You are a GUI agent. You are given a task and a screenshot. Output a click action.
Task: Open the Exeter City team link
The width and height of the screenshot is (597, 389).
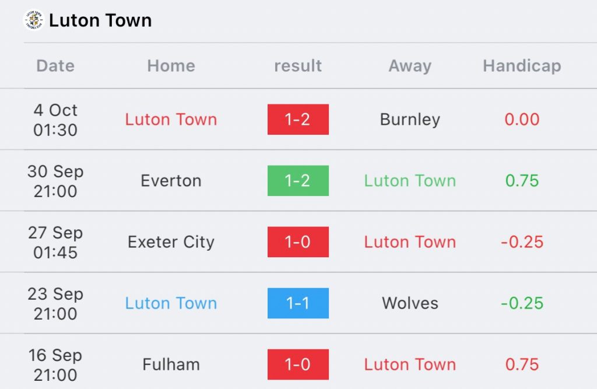[x=171, y=242]
